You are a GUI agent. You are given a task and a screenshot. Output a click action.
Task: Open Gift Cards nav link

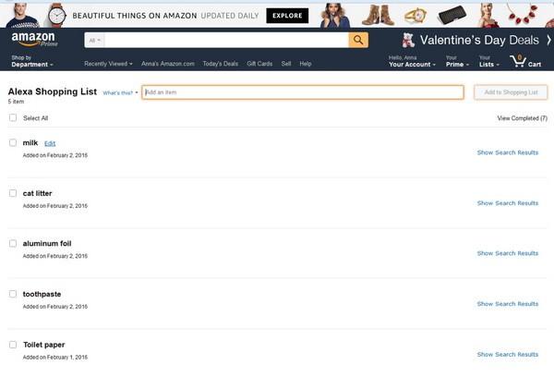[259, 64]
